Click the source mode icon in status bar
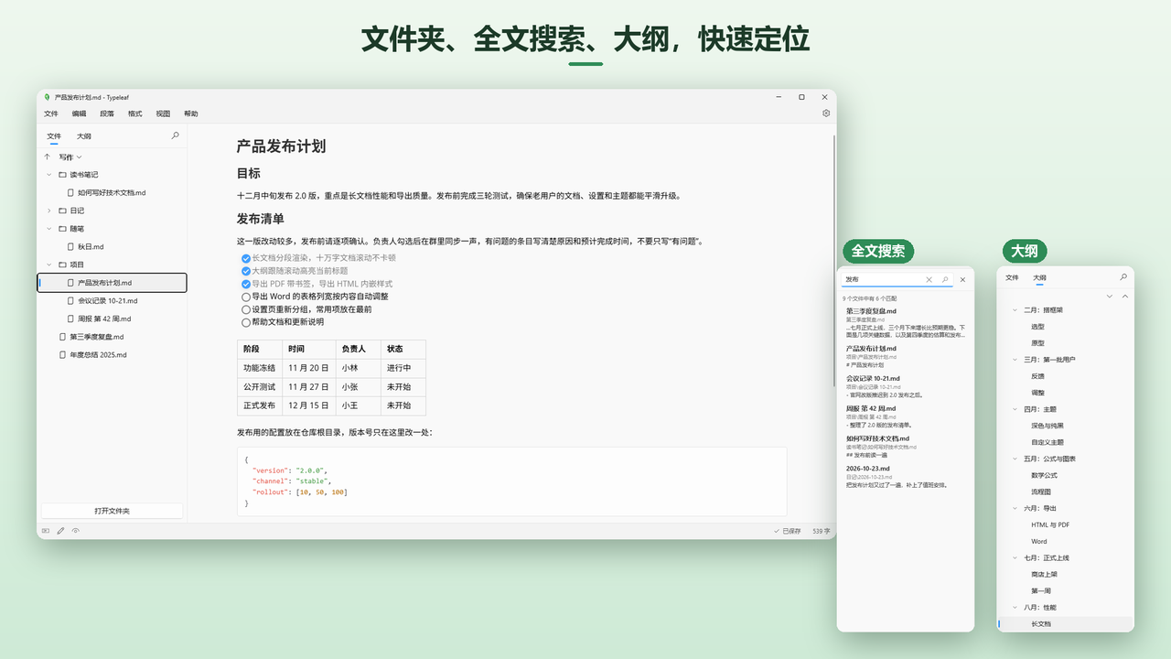The image size is (1171, 659). tap(46, 531)
